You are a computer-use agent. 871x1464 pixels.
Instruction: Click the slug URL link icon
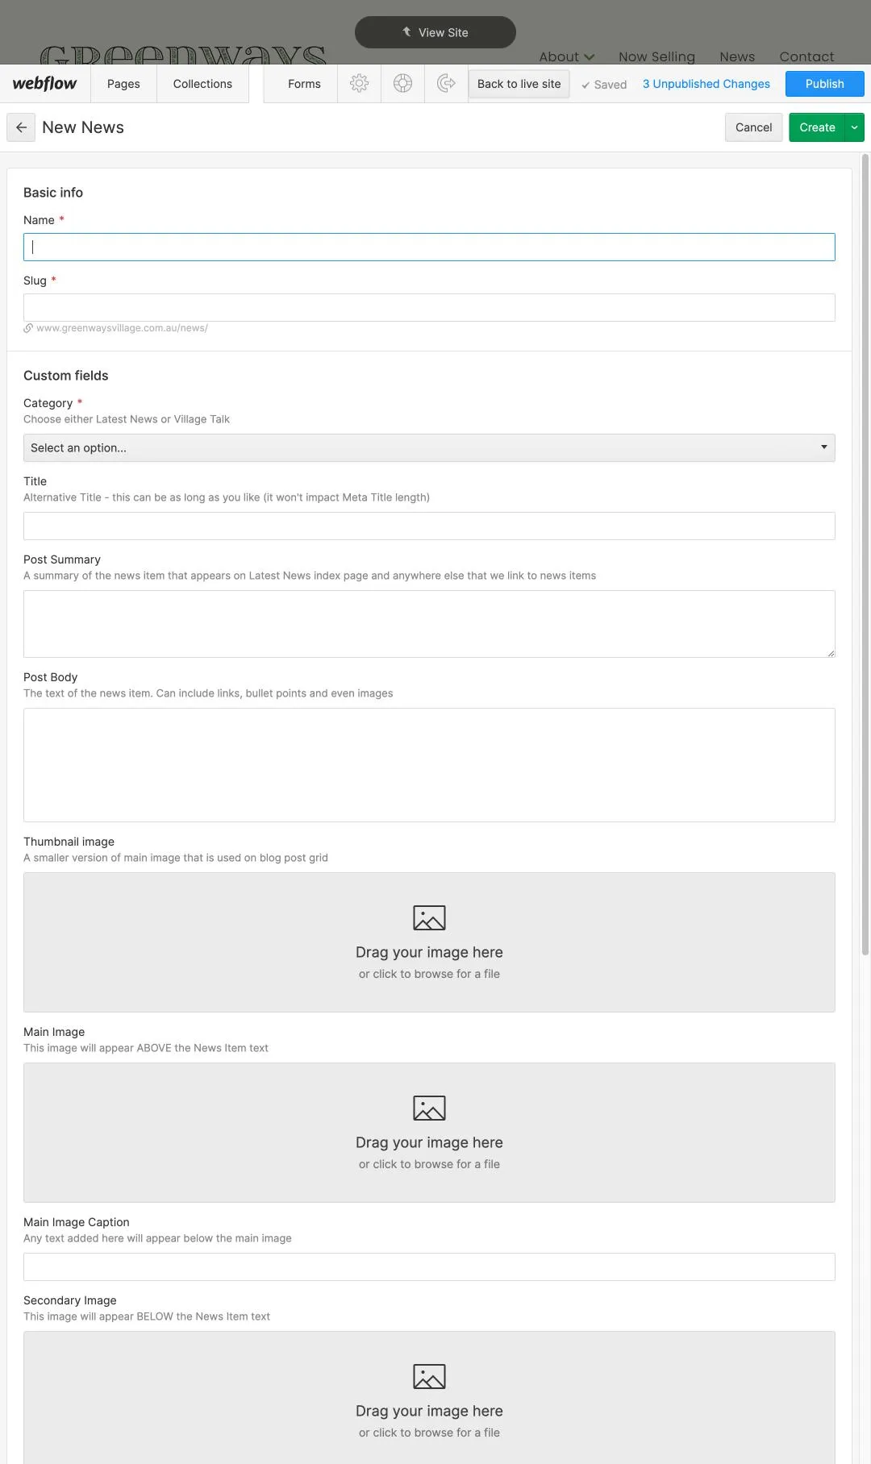tap(28, 328)
